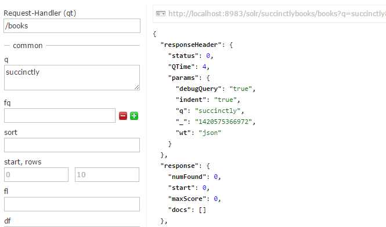Image resolution: width=386 pixels, height=227 pixels.
Task: Click the red minus fq remove icon
Action: (x=123, y=116)
